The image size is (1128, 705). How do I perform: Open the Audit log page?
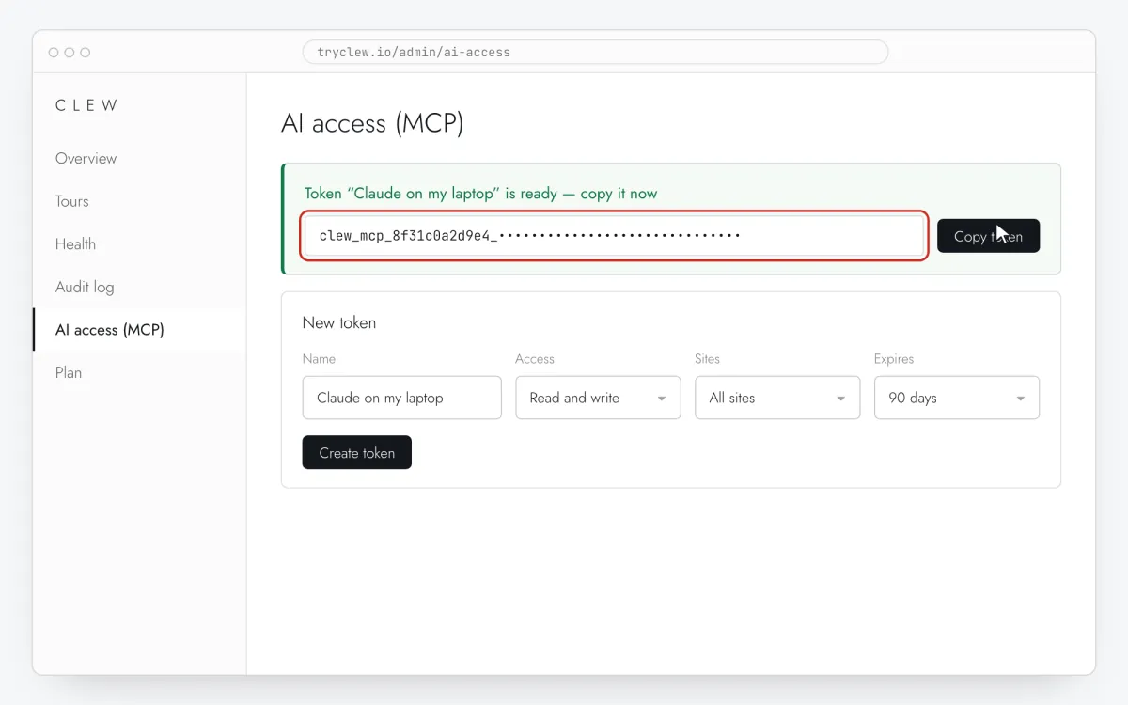pos(139,287)
